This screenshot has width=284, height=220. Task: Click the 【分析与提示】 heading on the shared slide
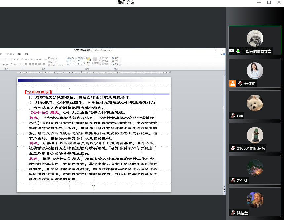[38, 92]
